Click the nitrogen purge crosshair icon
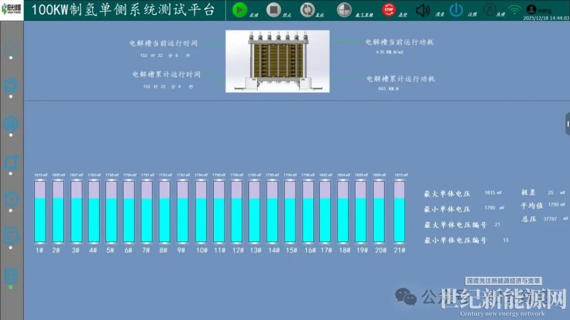 (x=344, y=10)
